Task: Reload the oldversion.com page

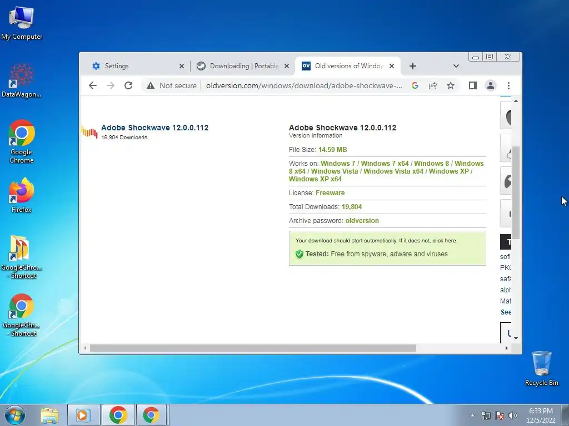Action: [128, 85]
